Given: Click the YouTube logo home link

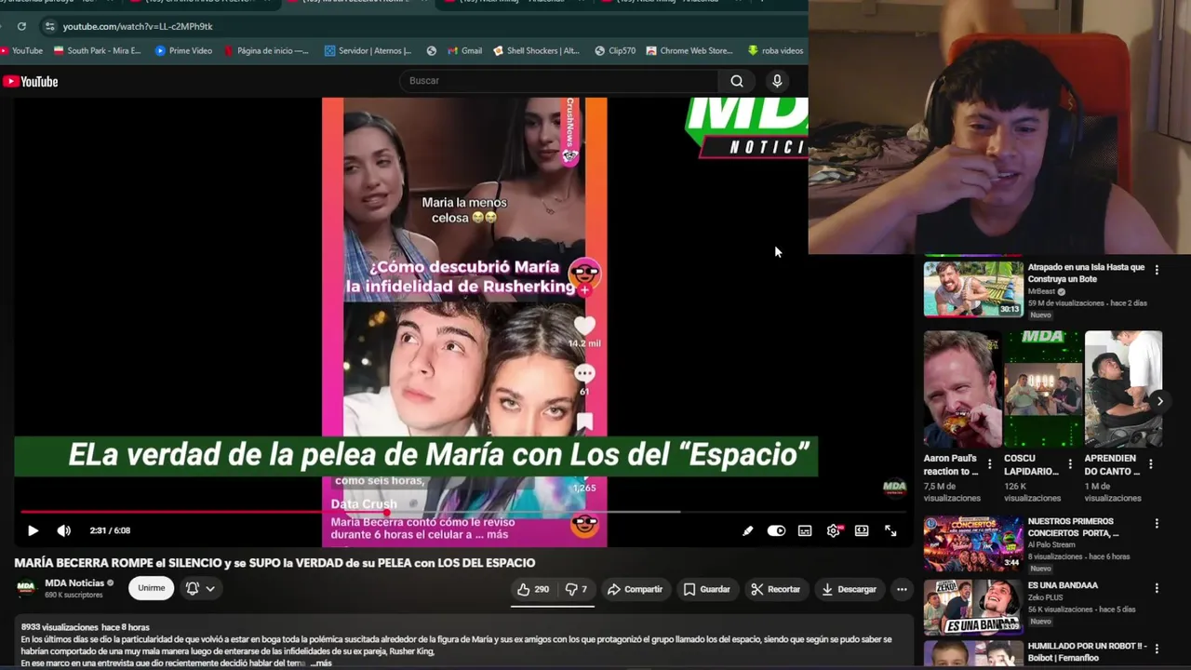Looking at the screenshot, I should point(31,82).
